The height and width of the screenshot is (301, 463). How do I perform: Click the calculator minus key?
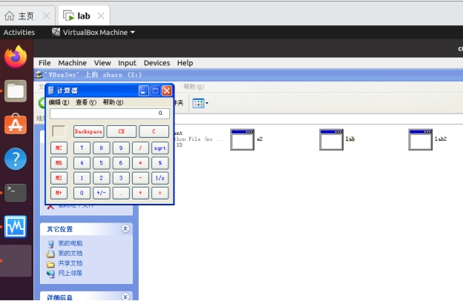pyautogui.click(x=140, y=178)
